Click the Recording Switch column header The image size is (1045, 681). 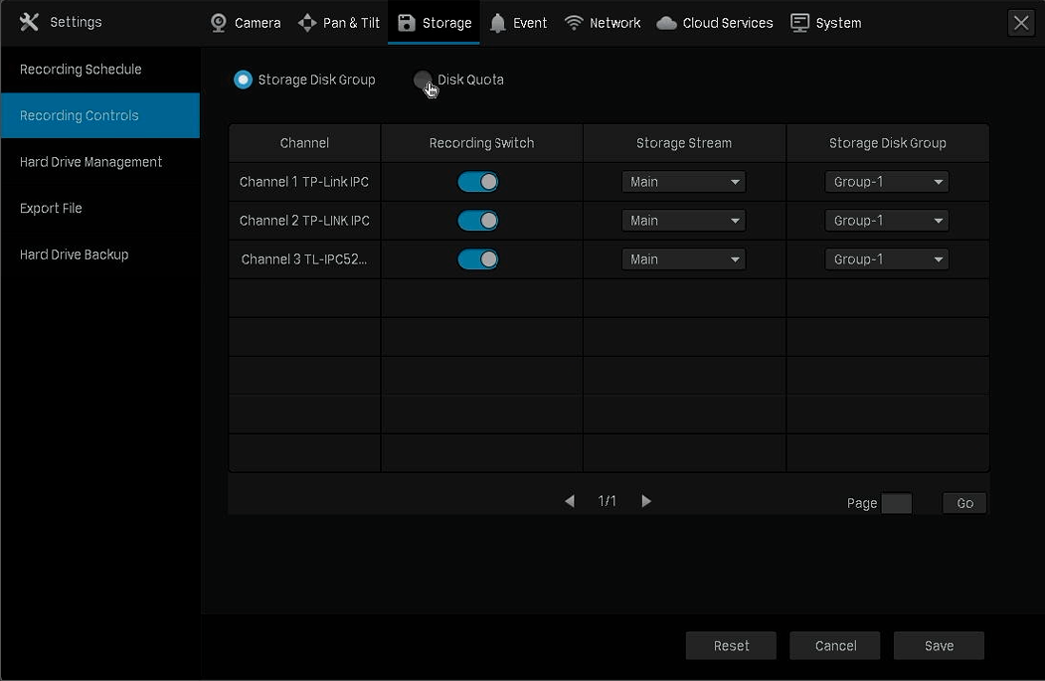[482, 143]
